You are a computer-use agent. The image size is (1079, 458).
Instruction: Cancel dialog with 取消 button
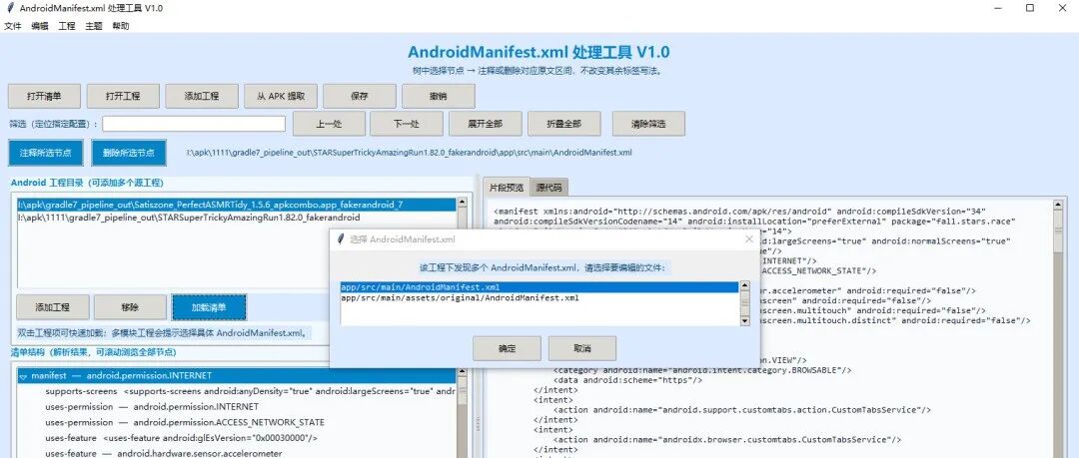point(582,348)
